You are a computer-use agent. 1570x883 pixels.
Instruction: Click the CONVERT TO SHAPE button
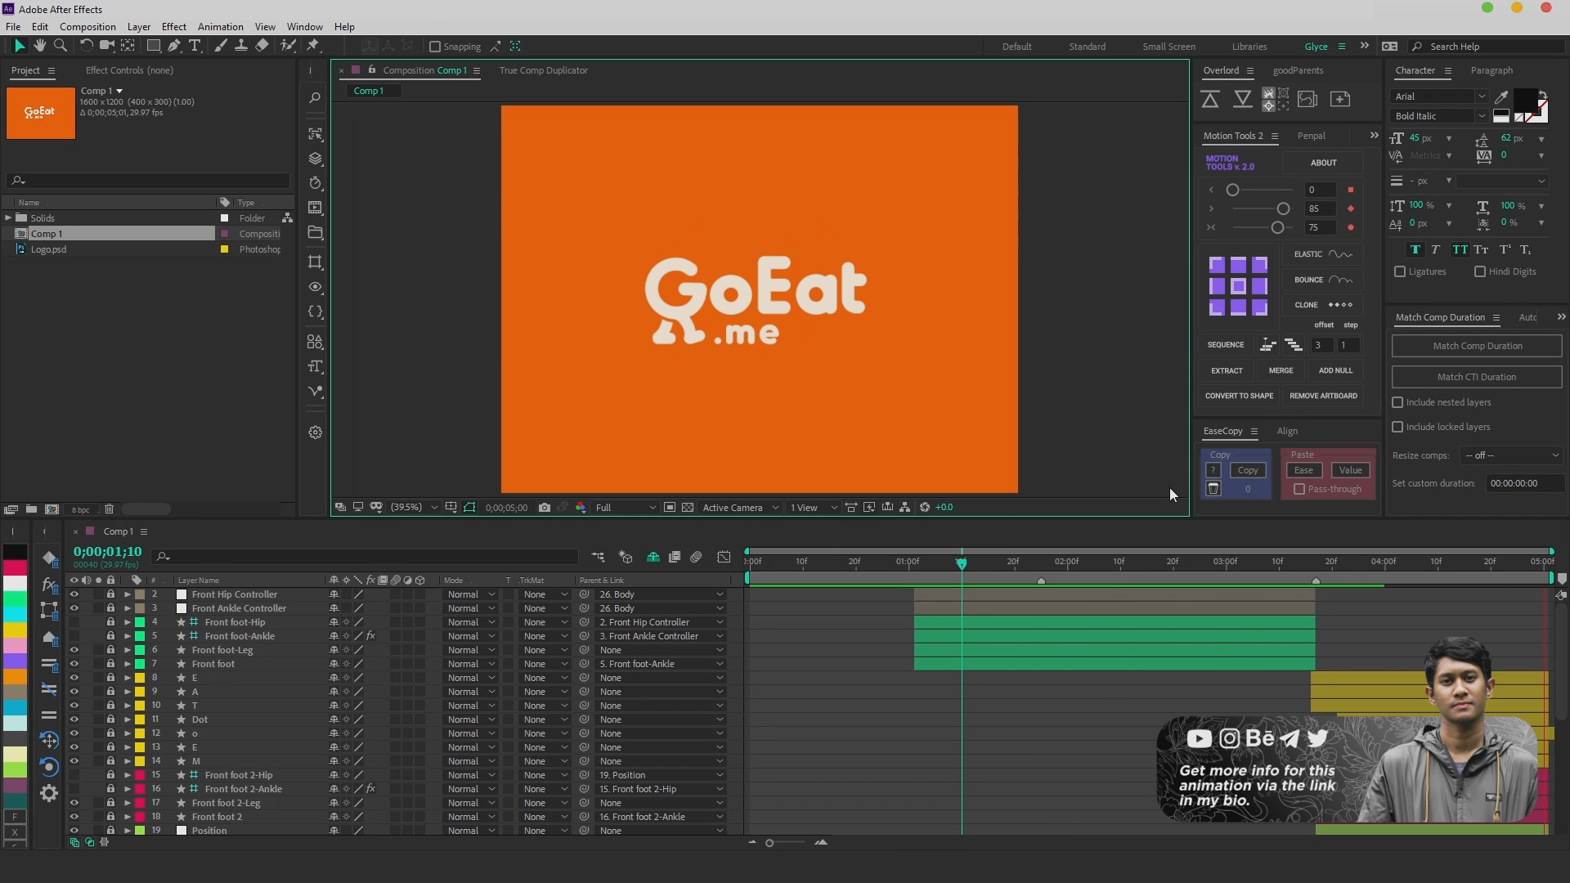pos(1239,396)
